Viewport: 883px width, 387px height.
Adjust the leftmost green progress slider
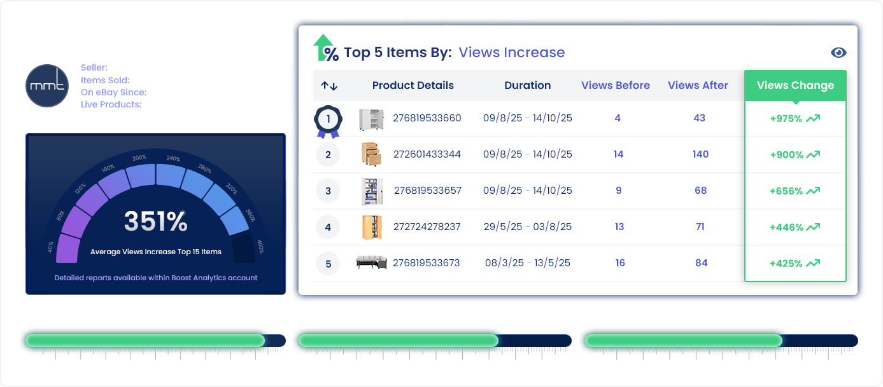click(145, 341)
